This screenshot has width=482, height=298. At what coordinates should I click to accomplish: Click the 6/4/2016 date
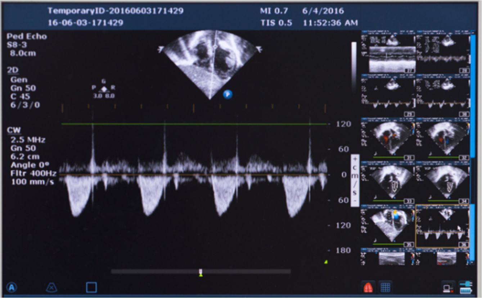pyautogui.click(x=323, y=11)
